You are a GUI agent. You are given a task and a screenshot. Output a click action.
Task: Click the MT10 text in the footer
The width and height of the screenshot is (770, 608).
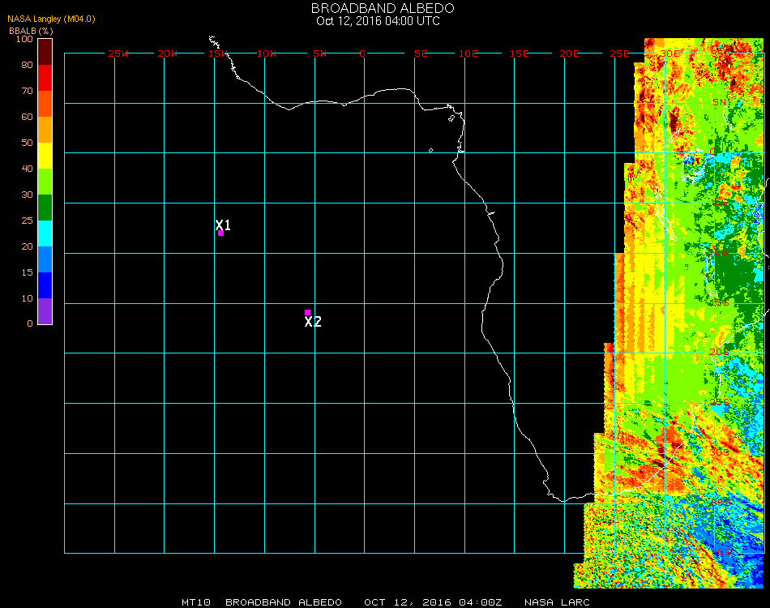pos(196,602)
